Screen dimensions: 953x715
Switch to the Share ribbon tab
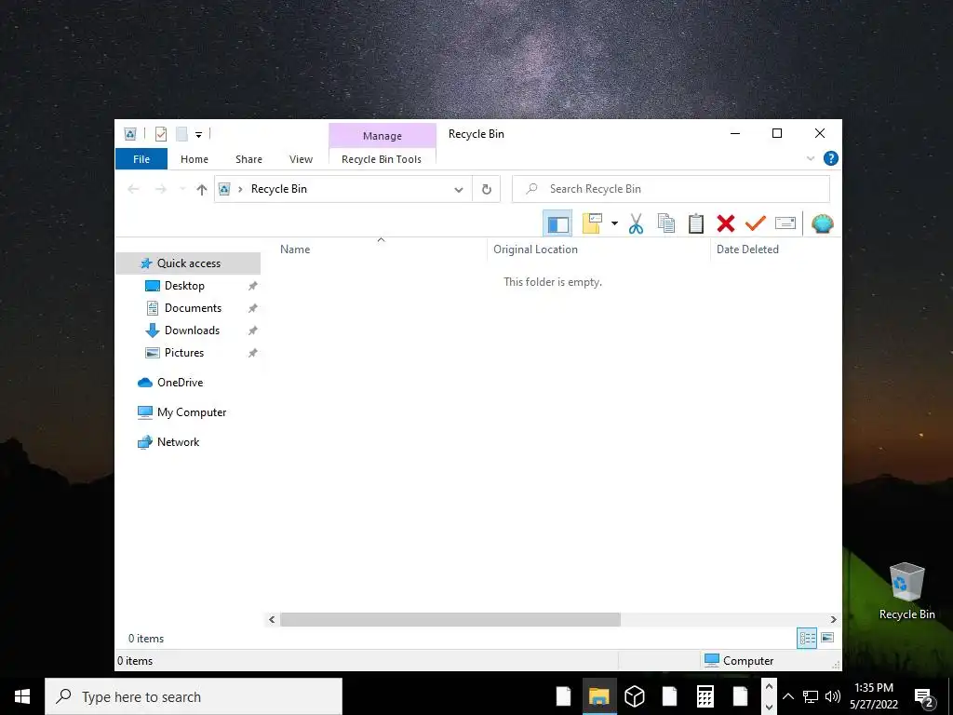coord(249,158)
